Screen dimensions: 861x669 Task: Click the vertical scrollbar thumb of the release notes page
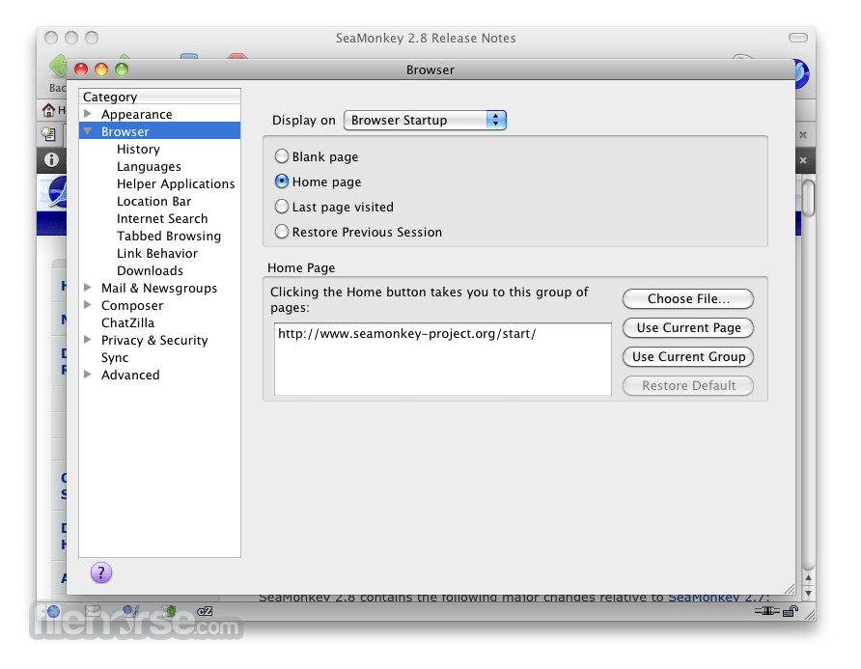tap(808, 198)
